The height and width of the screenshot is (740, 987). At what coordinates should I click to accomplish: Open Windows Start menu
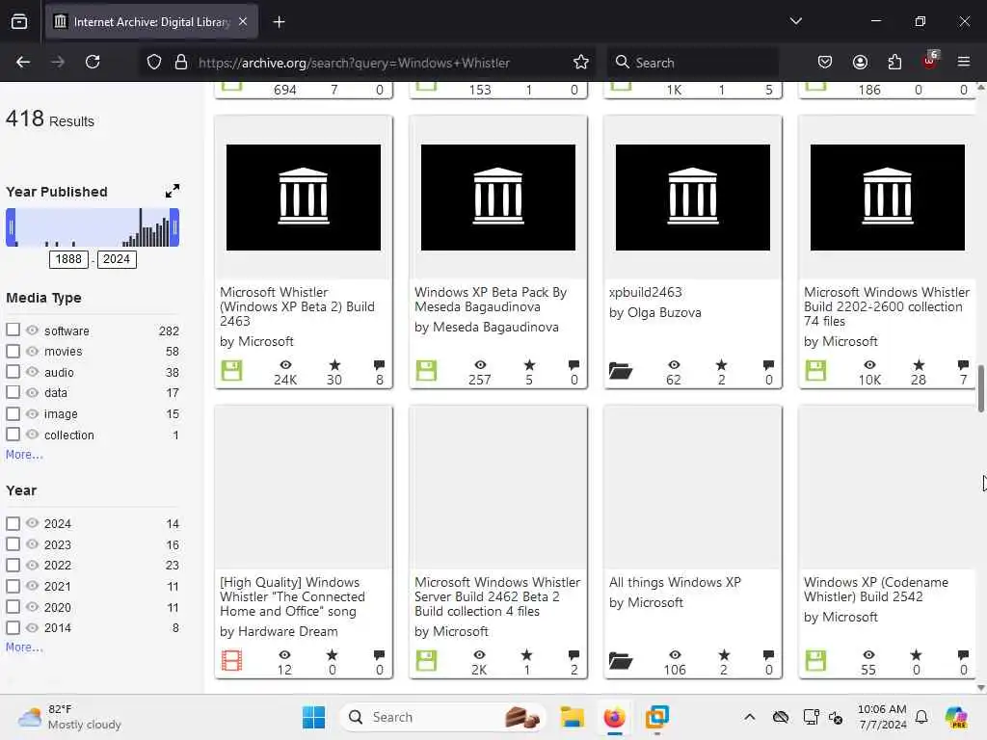tap(313, 717)
